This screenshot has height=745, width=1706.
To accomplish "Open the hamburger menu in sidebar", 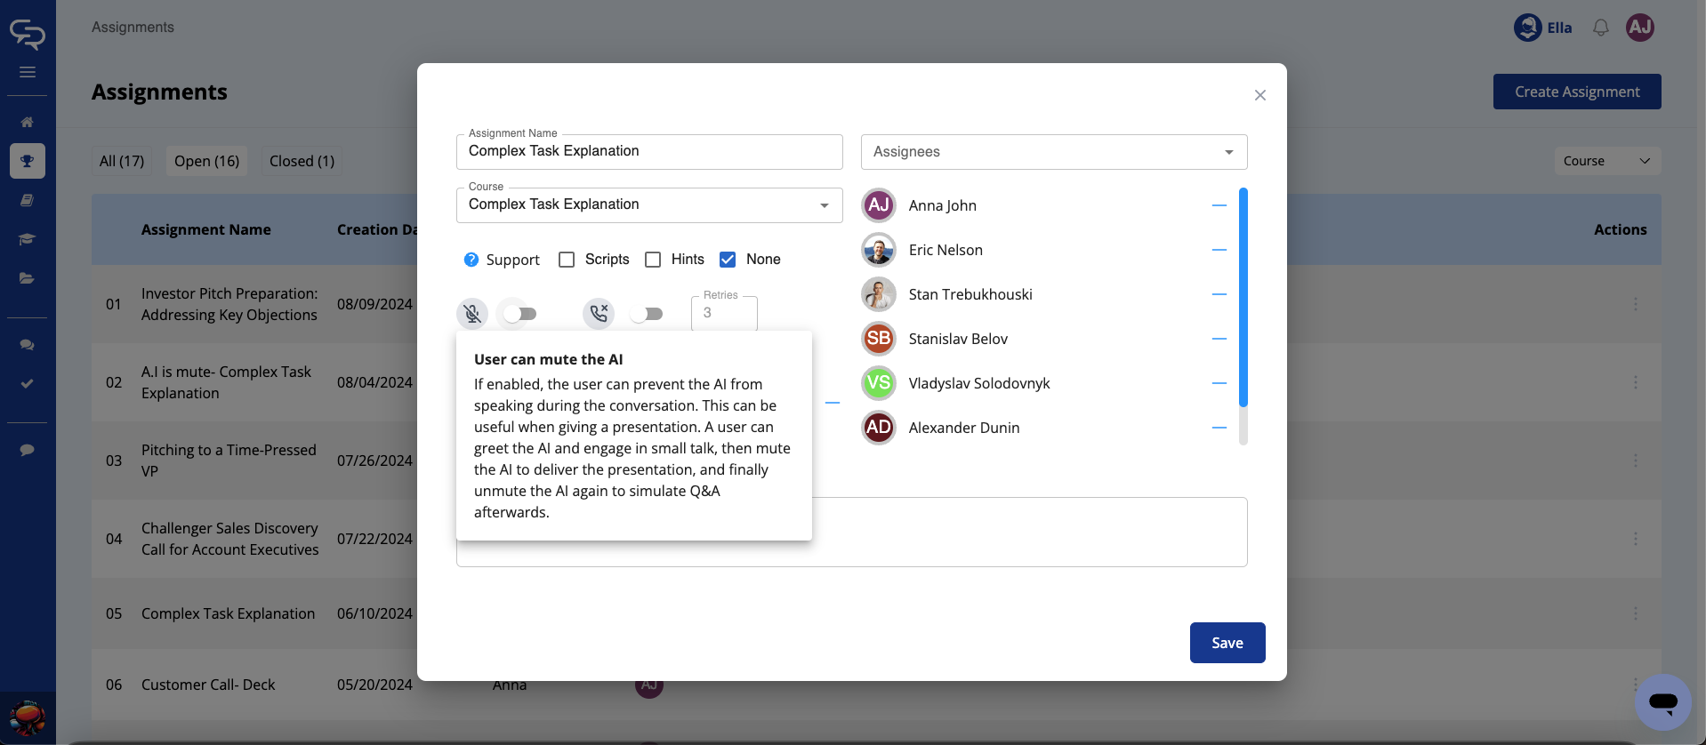I will point(28,72).
